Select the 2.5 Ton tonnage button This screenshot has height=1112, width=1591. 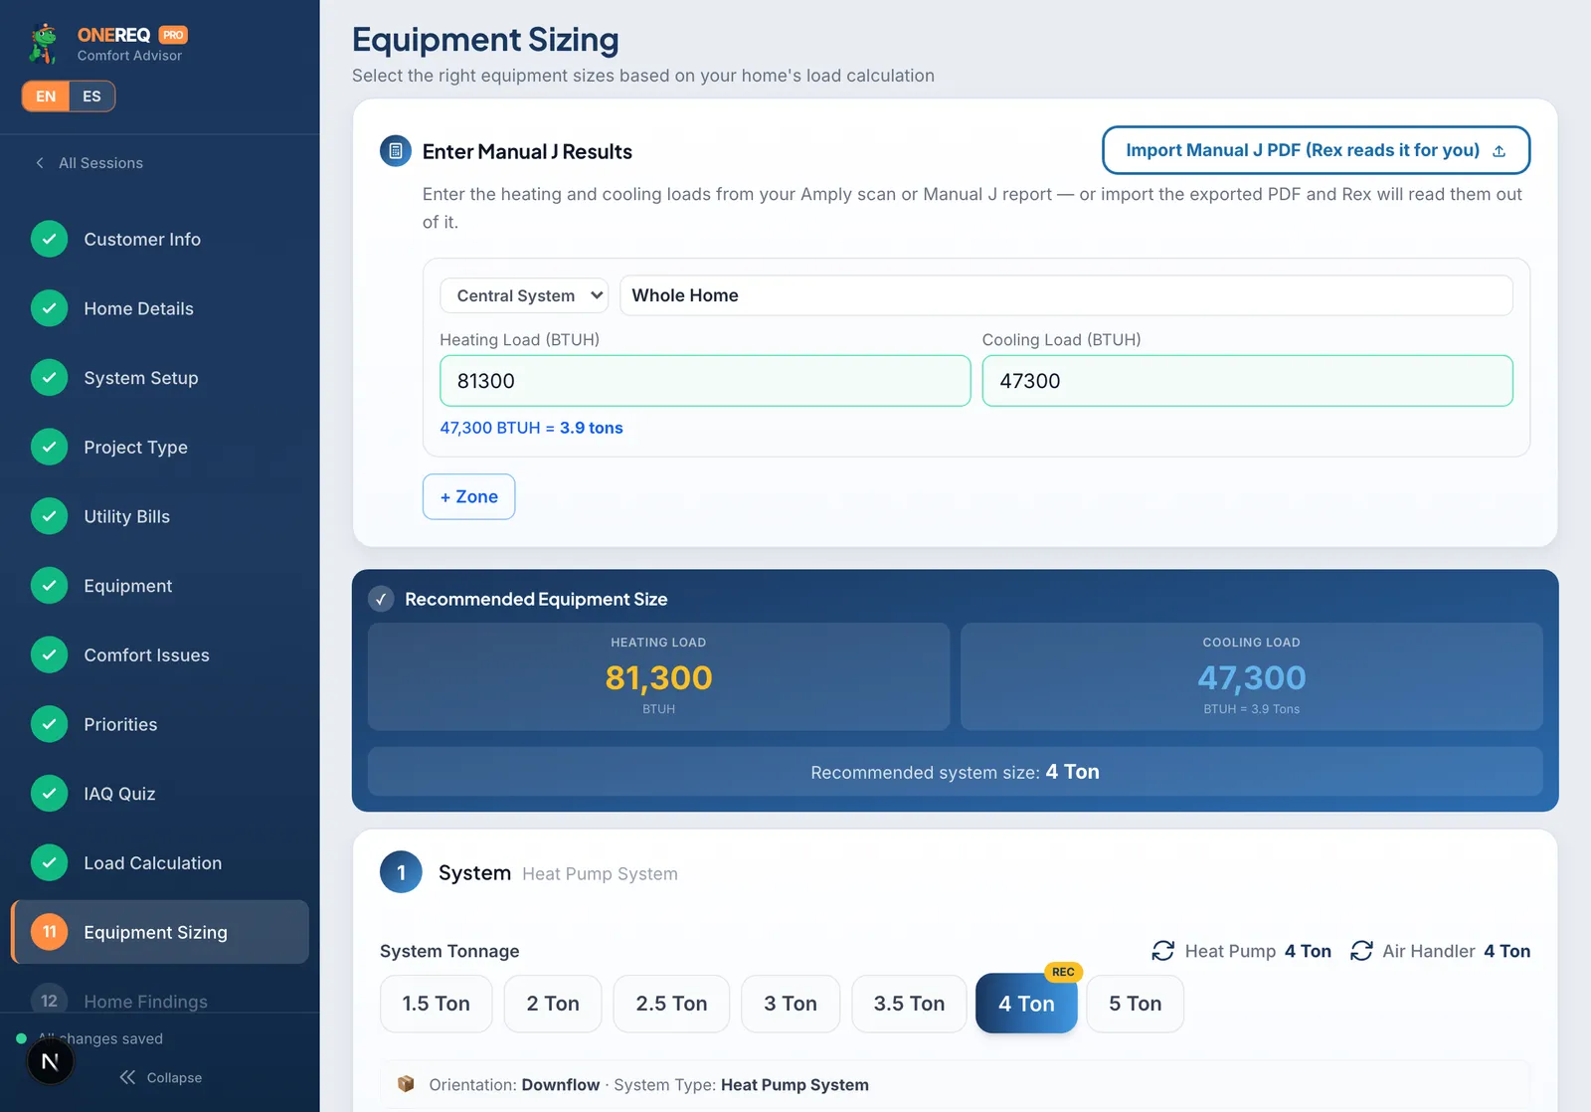(671, 1004)
